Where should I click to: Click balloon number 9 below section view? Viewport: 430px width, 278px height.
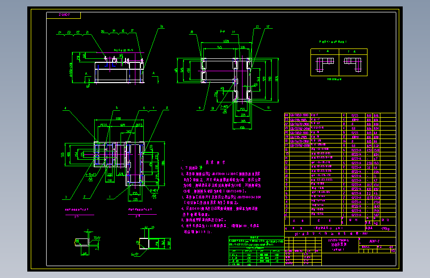point(199,108)
